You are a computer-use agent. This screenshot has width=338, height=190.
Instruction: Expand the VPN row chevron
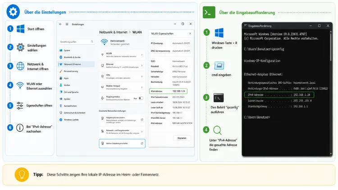click(142, 76)
